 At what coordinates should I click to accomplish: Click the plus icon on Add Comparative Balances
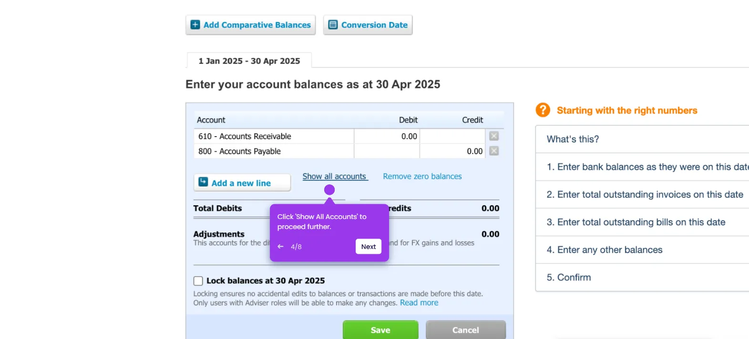point(195,25)
